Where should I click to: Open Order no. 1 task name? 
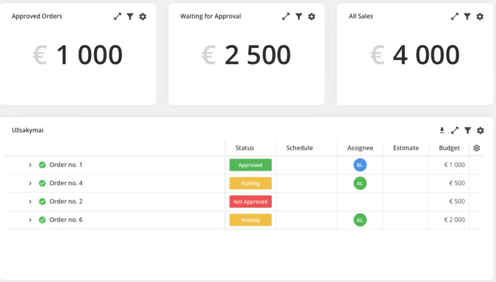[x=66, y=165]
